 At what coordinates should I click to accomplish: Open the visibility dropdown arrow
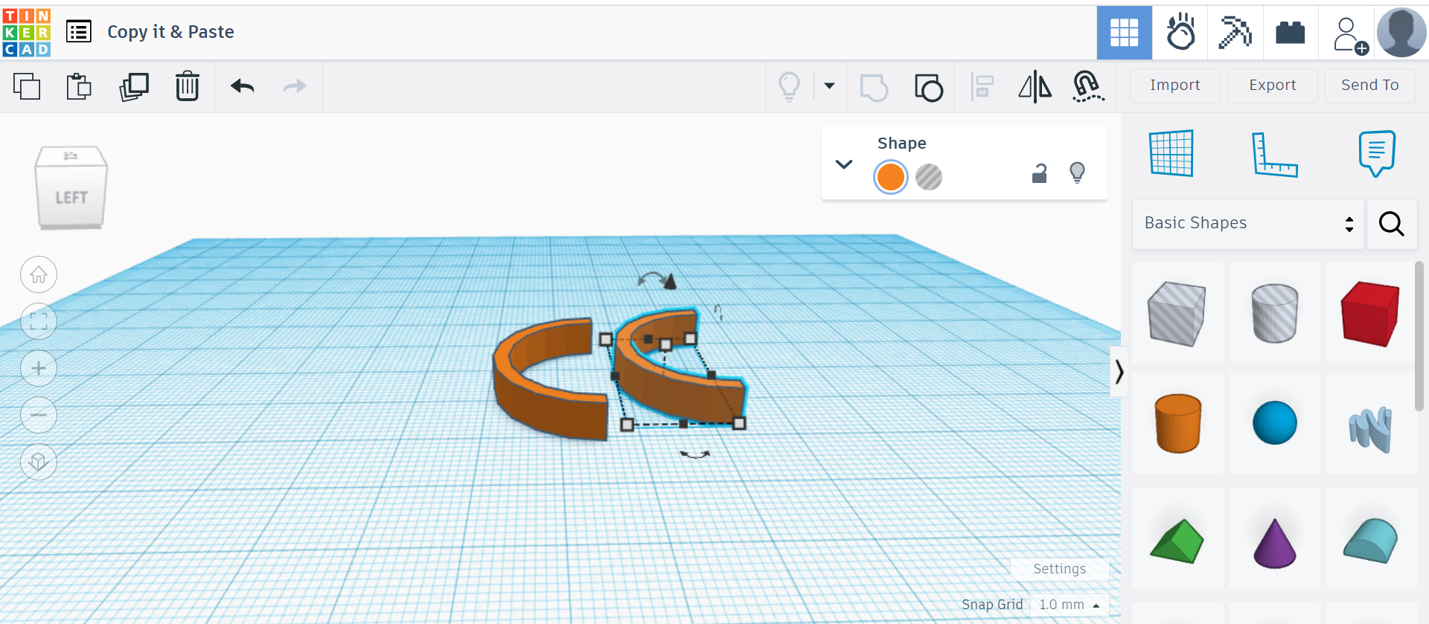pyautogui.click(x=829, y=86)
